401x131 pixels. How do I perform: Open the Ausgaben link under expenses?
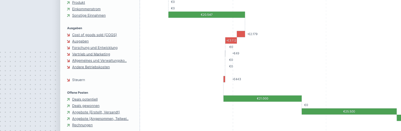point(80,41)
